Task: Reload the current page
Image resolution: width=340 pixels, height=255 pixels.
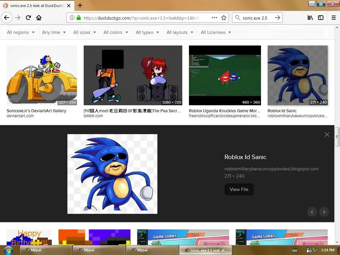Action: 28,18
